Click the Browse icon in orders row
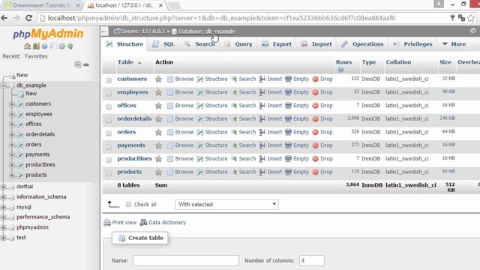 [x=170, y=132]
